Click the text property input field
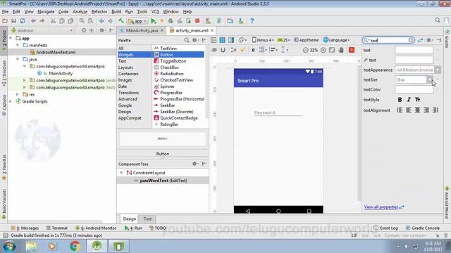The width and height of the screenshot is (451, 253). click(414, 50)
